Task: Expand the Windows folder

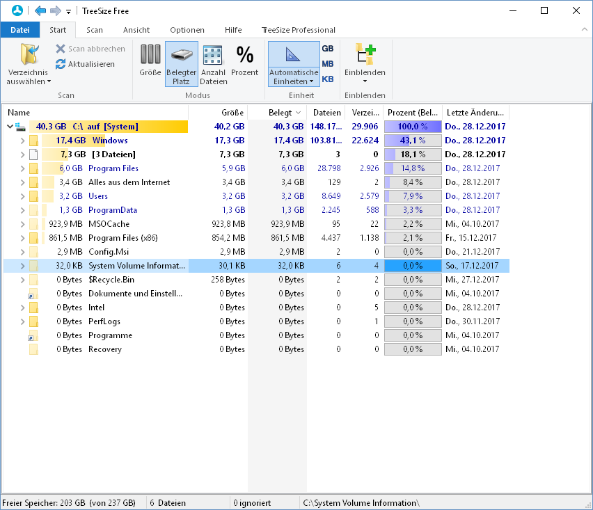Action: tap(23, 141)
